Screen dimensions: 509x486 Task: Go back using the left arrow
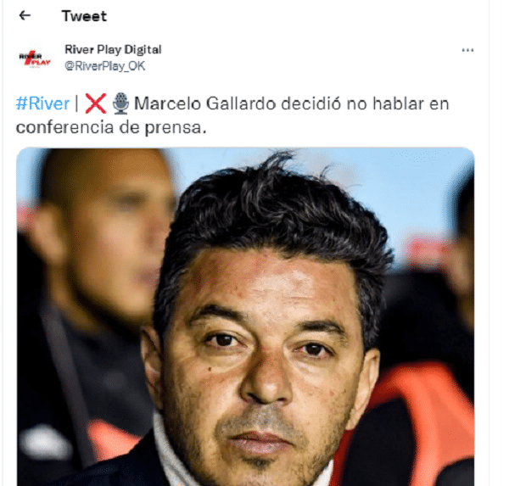point(25,15)
